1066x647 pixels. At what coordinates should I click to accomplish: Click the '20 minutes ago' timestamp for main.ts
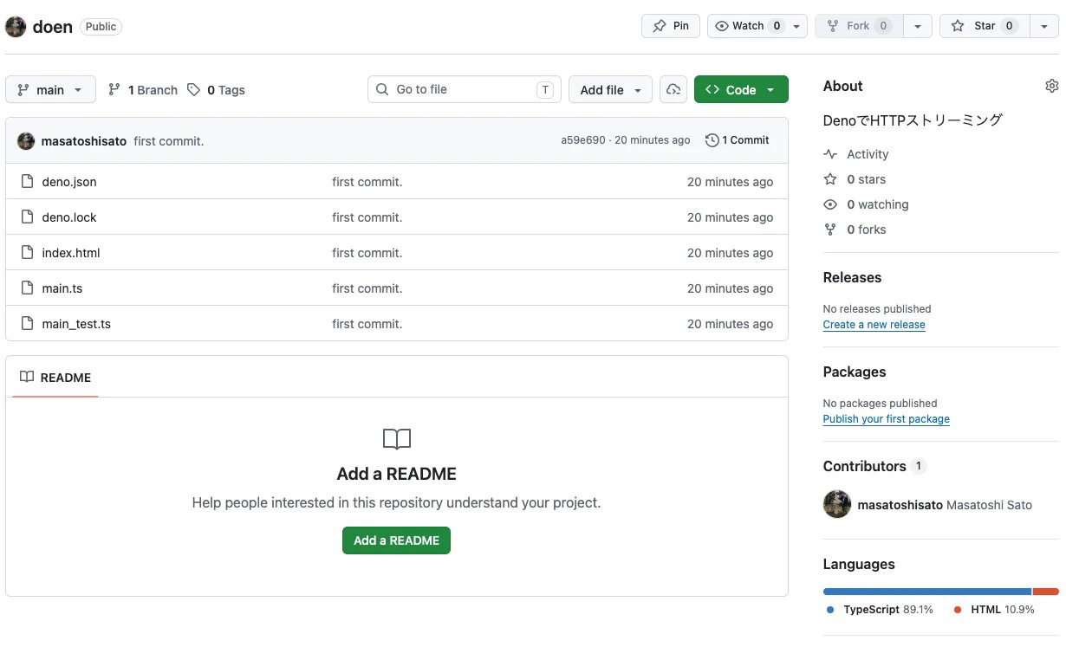(730, 288)
